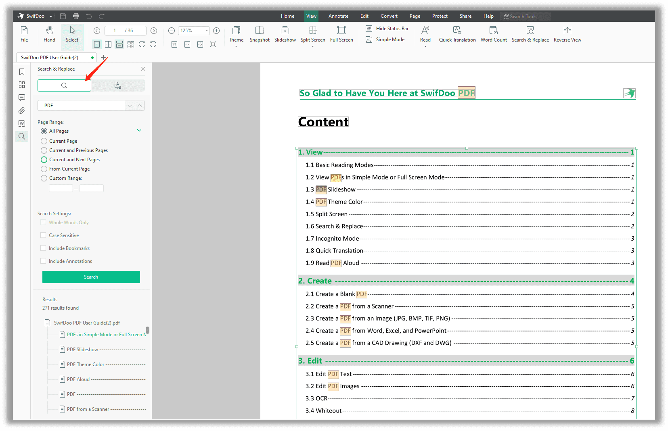
Task: Open the Annotate tab
Action: [338, 16]
